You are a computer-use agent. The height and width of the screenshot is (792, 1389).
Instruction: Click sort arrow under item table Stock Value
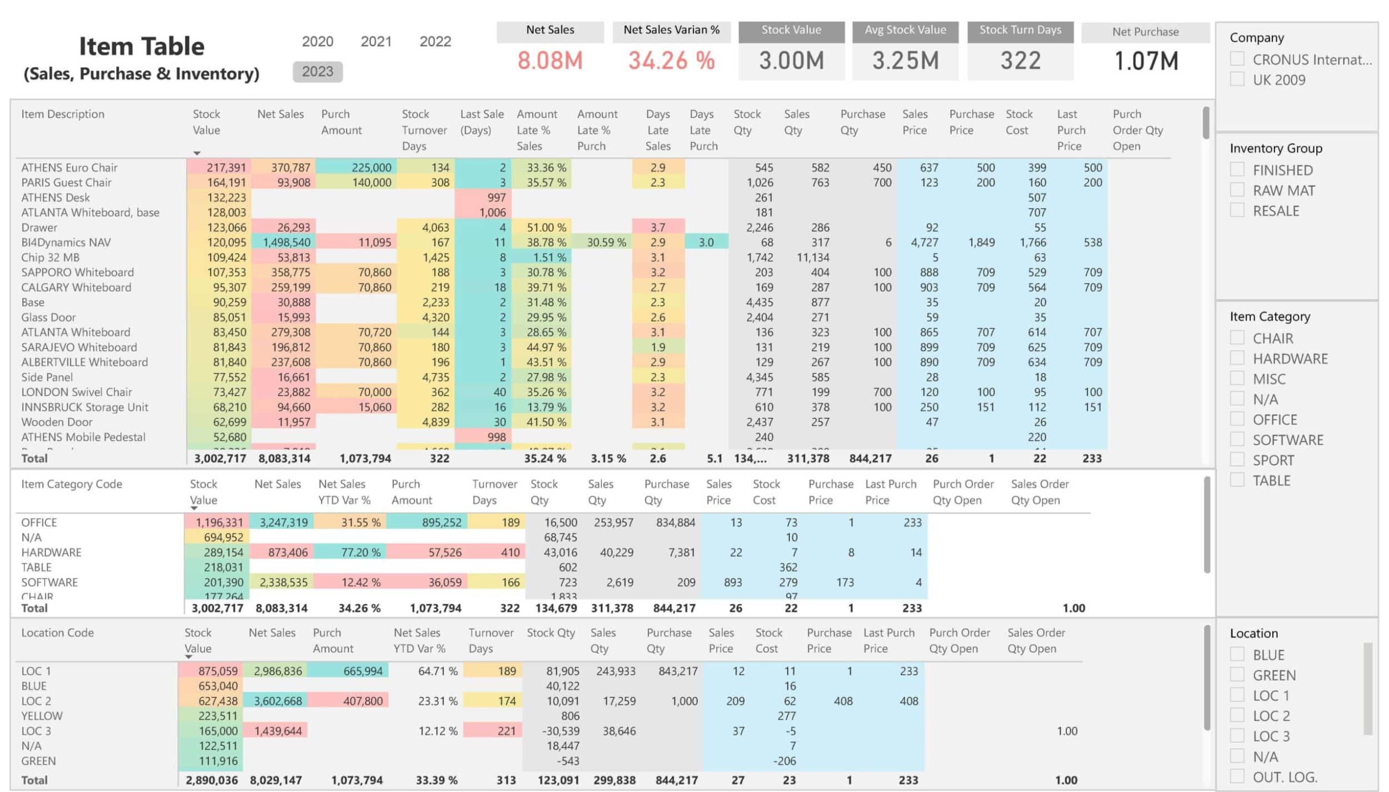[x=197, y=153]
